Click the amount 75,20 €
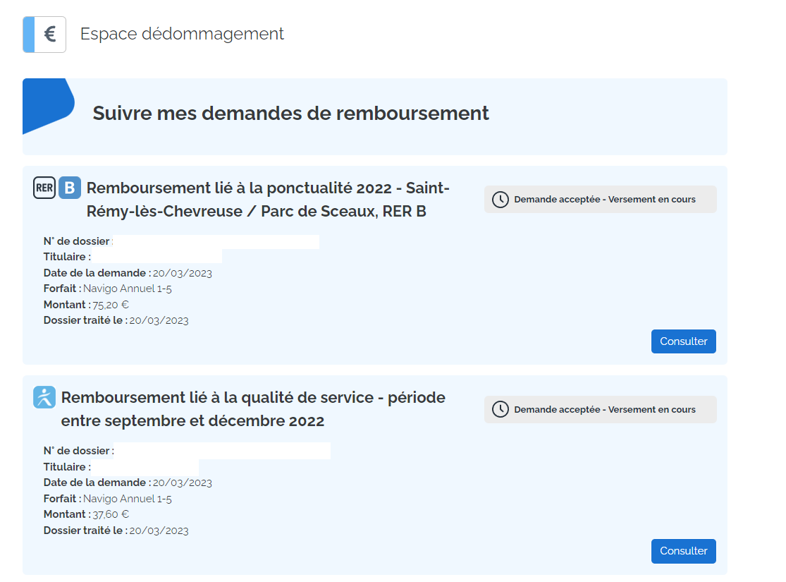The width and height of the screenshot is (786, 582). click(x=111, y=305)
